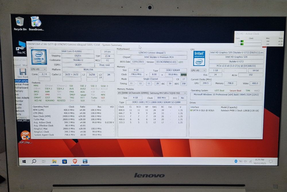The width and height of the screenshot is (287, 192).
Task: Click the Core 1 clock bar in Active Clock
Action: tap(251, 44)
